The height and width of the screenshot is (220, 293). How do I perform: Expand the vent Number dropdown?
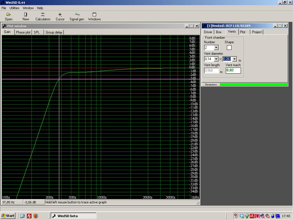click(216, 48)
